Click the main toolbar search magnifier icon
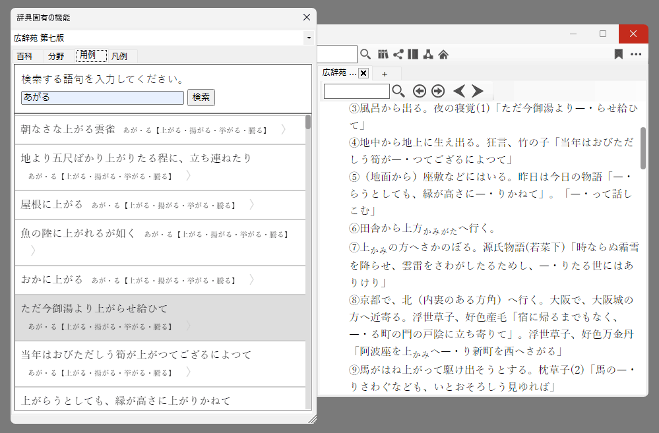Viewport: 659px width, 433px height. (365, 54)
